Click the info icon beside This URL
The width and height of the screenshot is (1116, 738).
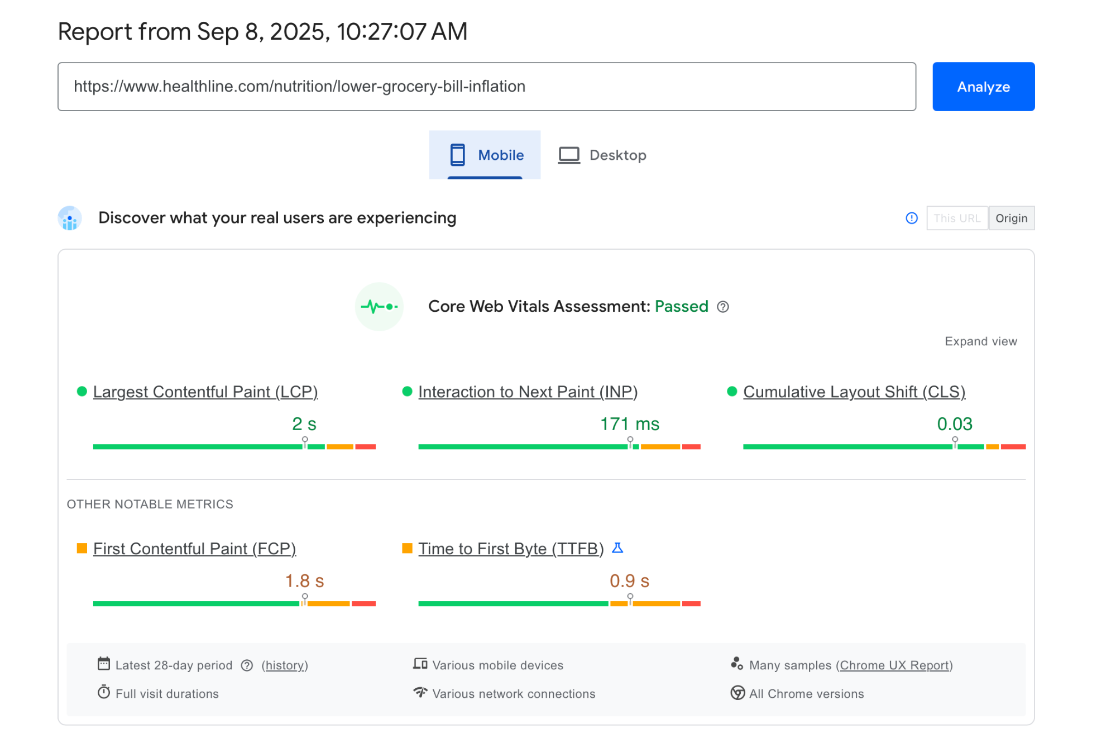tap(911, 218)
